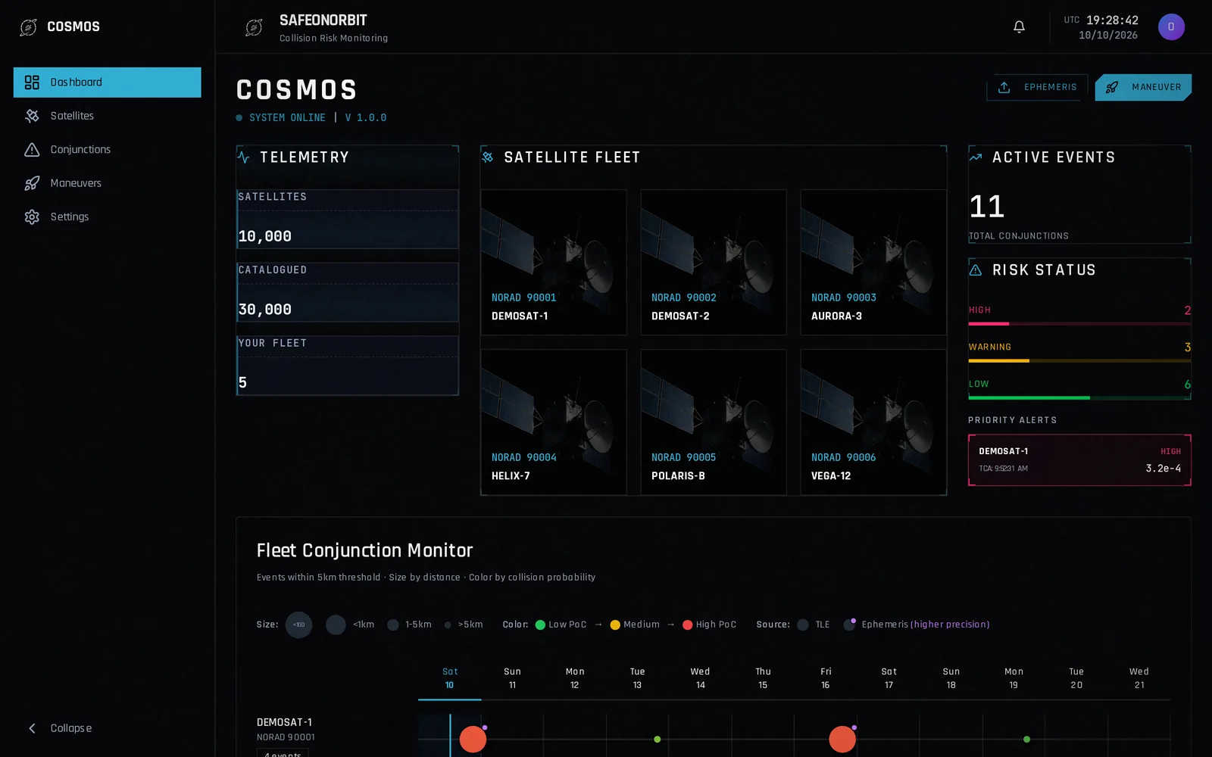Image resolution: width=1212 pixels, height=757 pixels.
Task: Click the Settings gear icon
Action: tap(32, 217)
